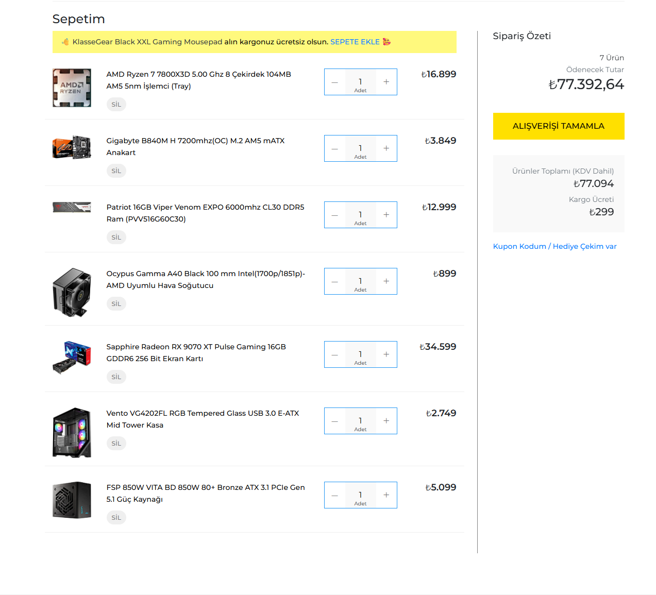Open Kupon Kodum / Hediye Çekim var link

click(x=554, y=246)
